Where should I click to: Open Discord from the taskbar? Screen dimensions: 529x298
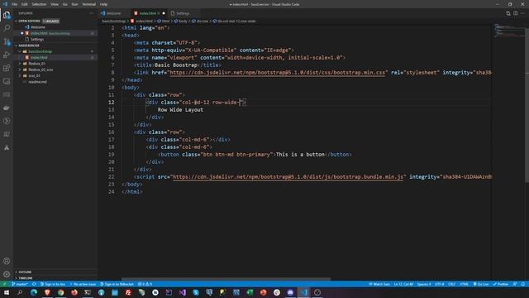[x=290, y=292]
